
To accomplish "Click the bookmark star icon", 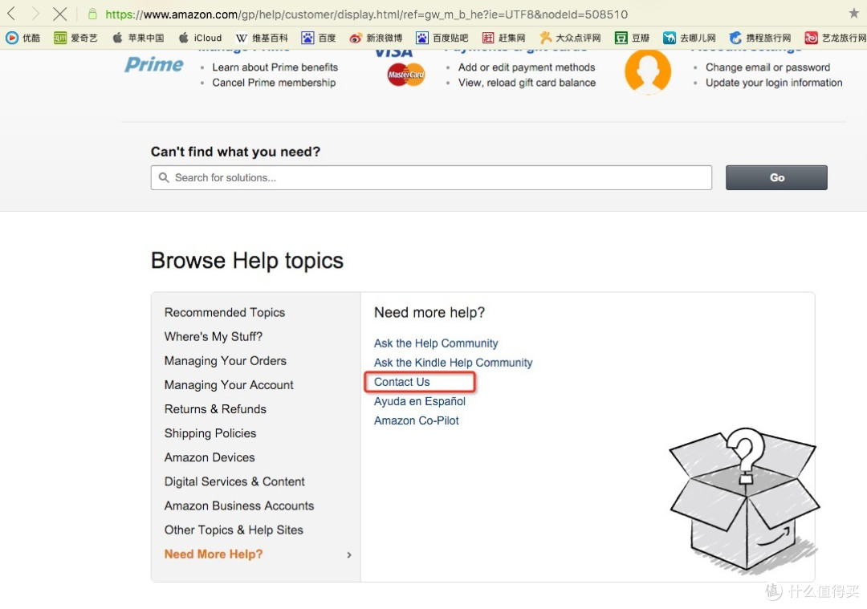I will 853,13.
